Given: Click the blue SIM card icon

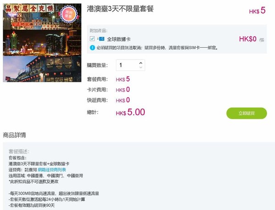Looking at the screenshot, I should tap(101, 39).
